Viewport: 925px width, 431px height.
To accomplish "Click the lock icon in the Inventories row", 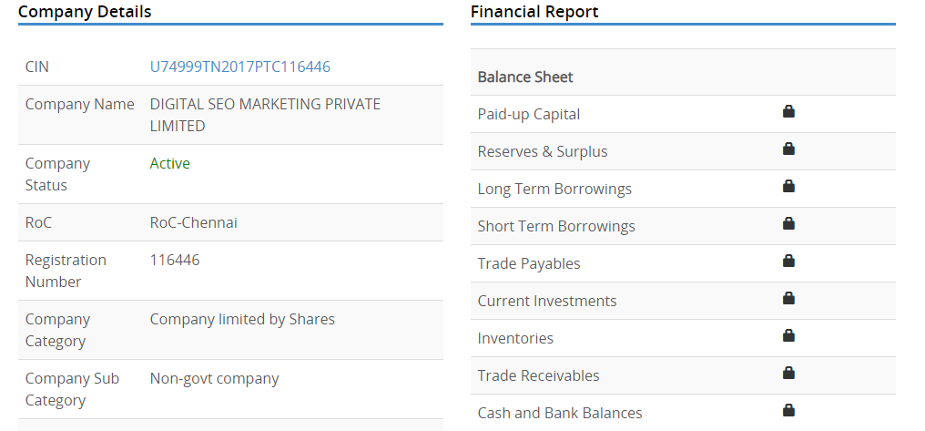I will point(788,335).
